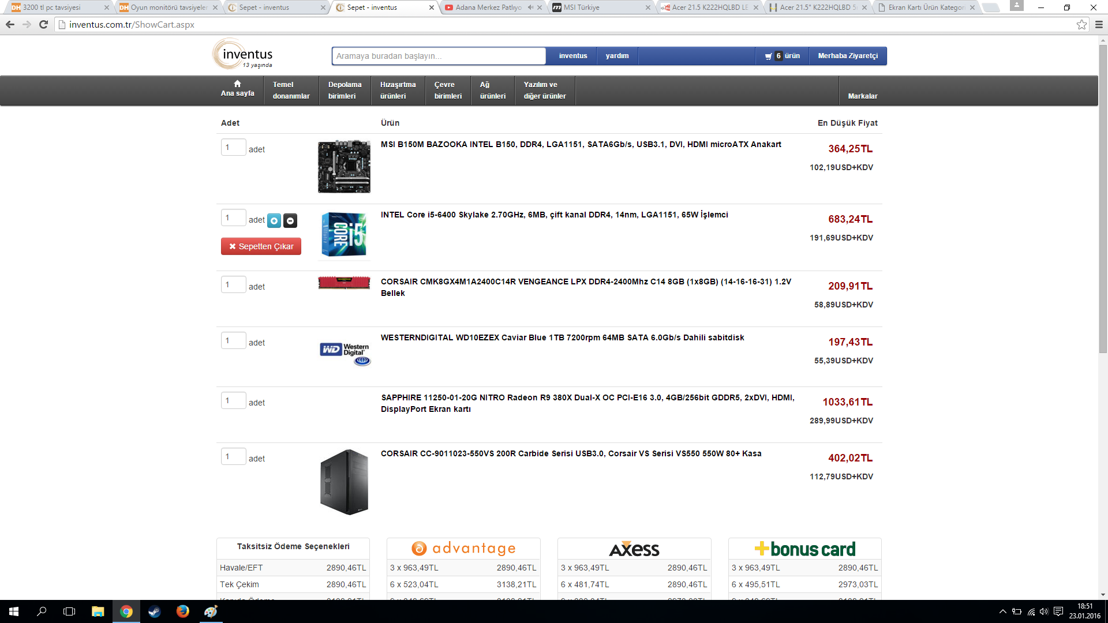Expand the Depolama birimleri category menu
This screenshot has height=623, width=1108.
pyautogui.click(x=345, y=91)
